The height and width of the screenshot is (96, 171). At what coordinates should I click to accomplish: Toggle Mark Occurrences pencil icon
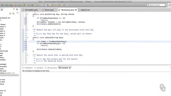point(36,5)
